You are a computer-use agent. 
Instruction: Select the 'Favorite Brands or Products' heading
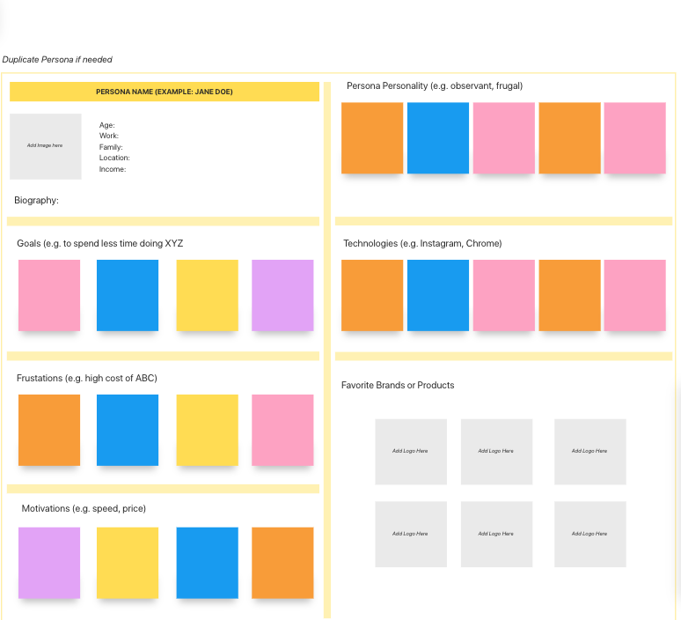tap(398, 385)
